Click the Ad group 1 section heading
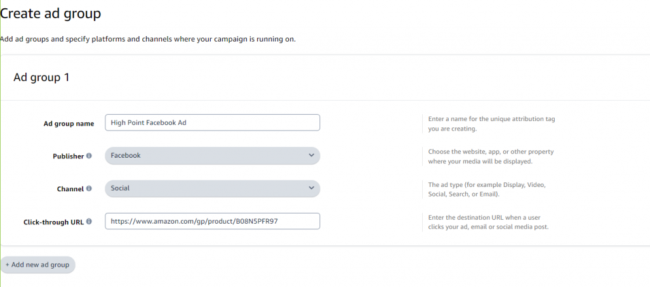The height and width of the screenshot is (287, 650). (41, 78)
